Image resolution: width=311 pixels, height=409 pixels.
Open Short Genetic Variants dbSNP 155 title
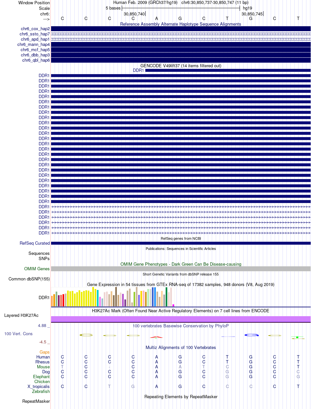181,274
